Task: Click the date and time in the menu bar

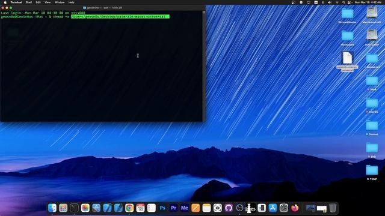Action: 368,2
